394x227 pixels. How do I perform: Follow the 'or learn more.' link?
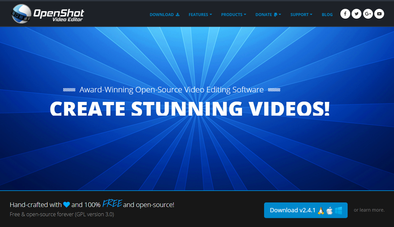(369, 210)
